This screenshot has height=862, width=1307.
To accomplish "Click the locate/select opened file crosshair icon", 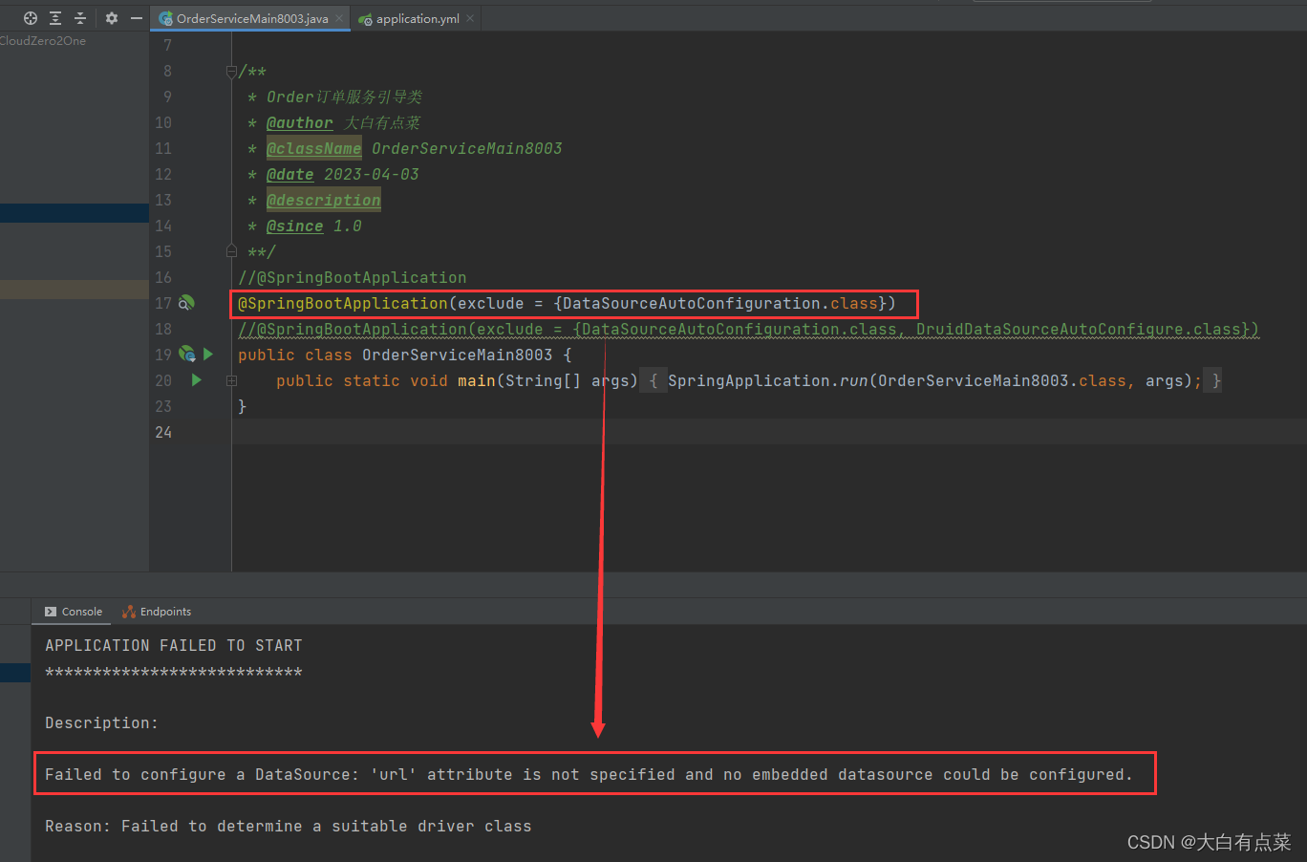I will tap(31, 18).
